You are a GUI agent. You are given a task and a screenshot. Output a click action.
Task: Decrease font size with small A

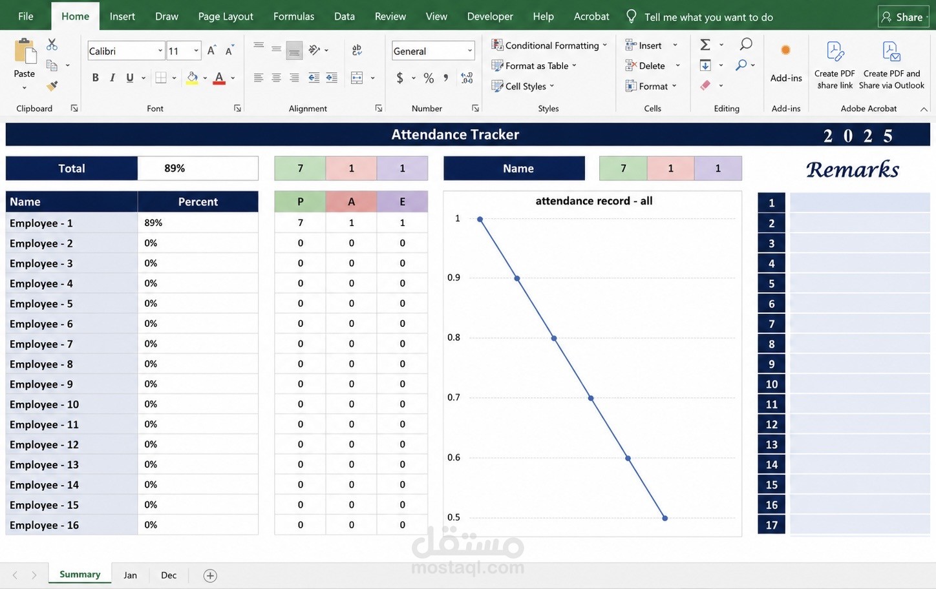[229, 50]
